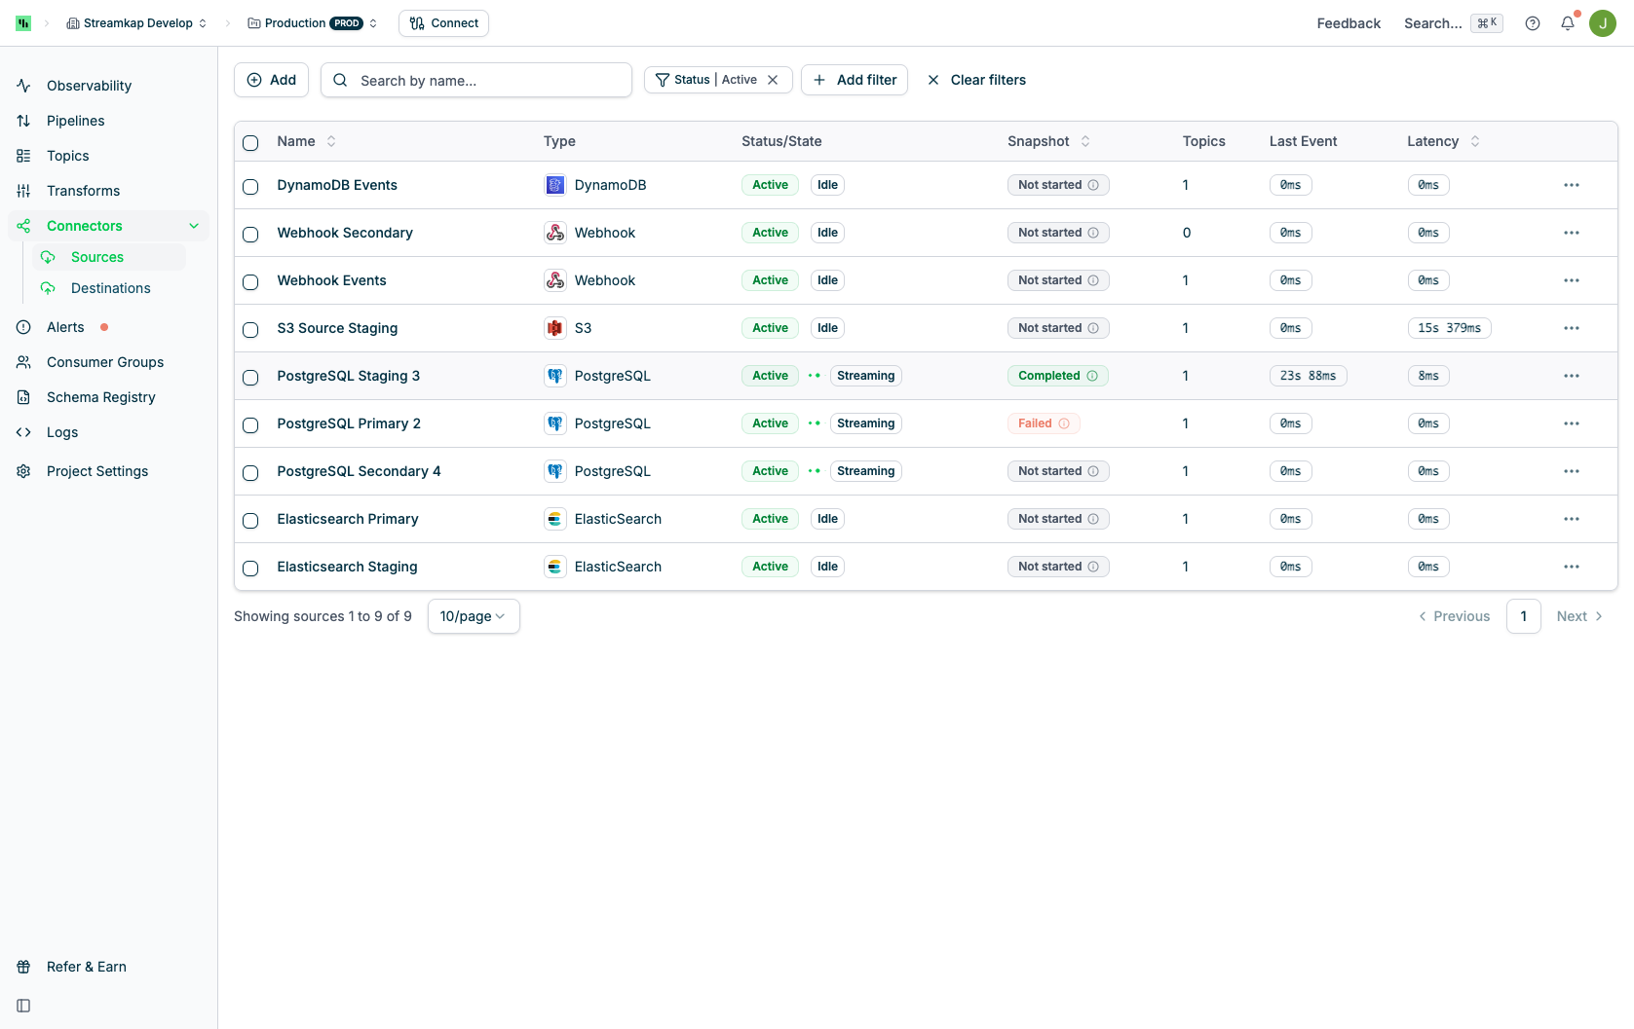The image size is (1634, 1029).
Task: Click the Connect button
Action: [443, 23]
